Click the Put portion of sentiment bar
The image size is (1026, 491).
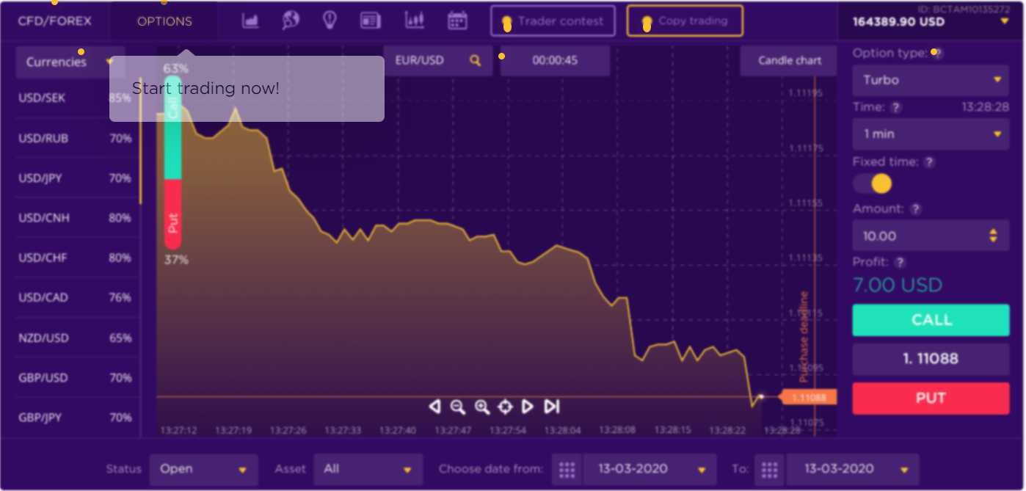(x=172, y=214)
